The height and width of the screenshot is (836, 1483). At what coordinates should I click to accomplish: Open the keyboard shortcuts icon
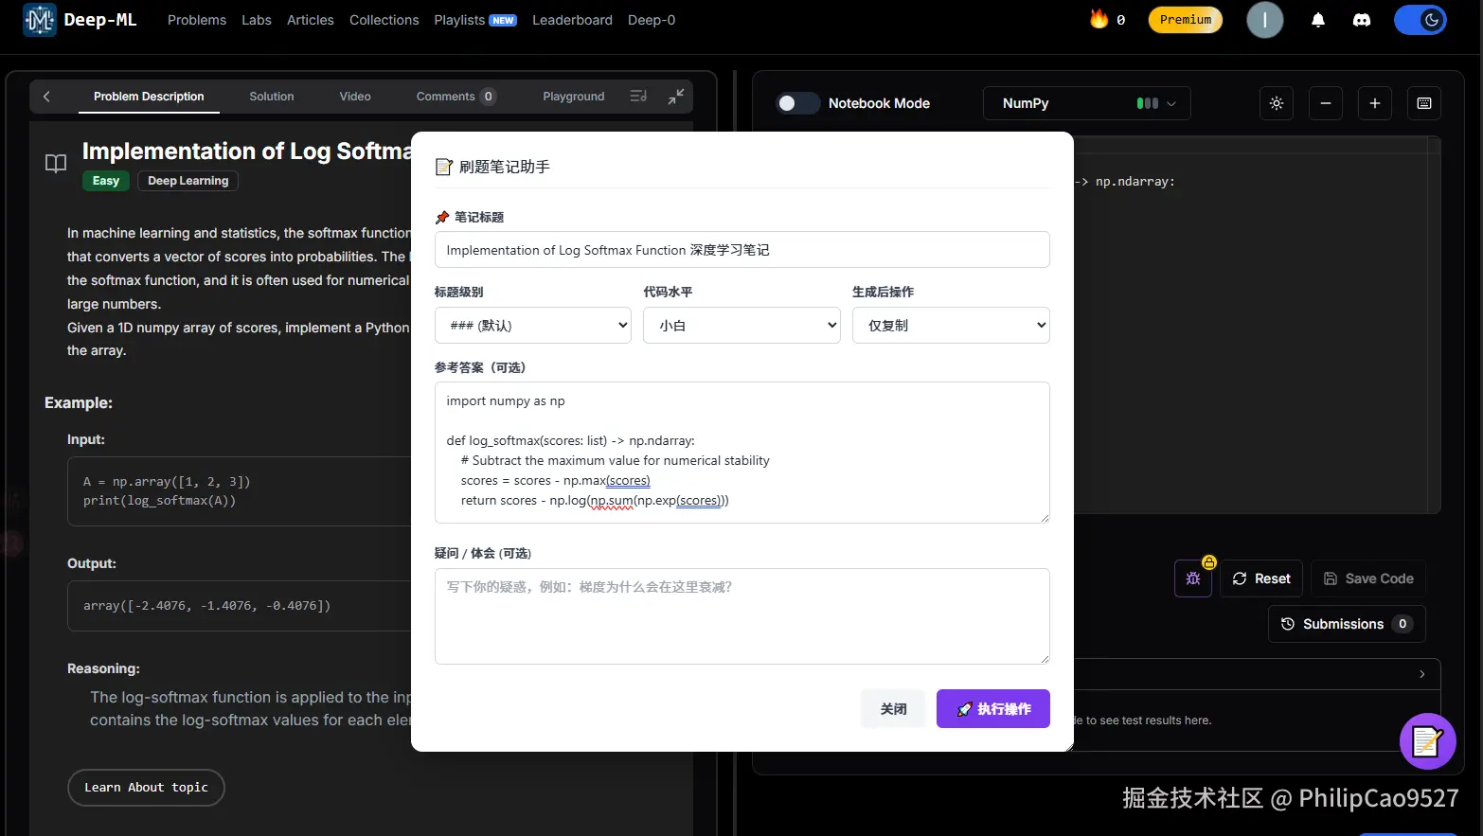click(x=1424, y=103)
